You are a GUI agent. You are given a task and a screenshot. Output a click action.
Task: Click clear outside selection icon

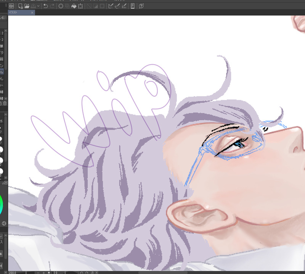(67, 6)
